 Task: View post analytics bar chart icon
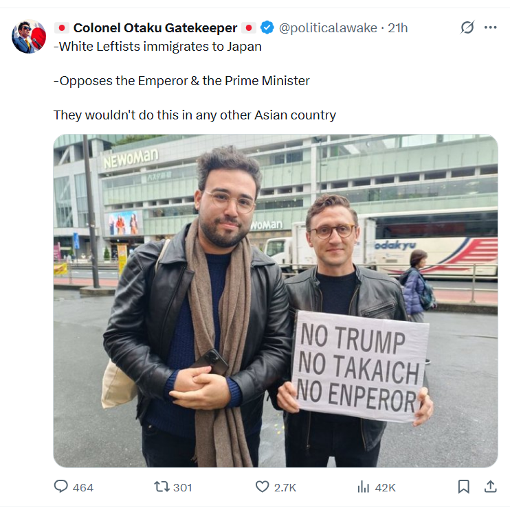(x=363, y=487)
